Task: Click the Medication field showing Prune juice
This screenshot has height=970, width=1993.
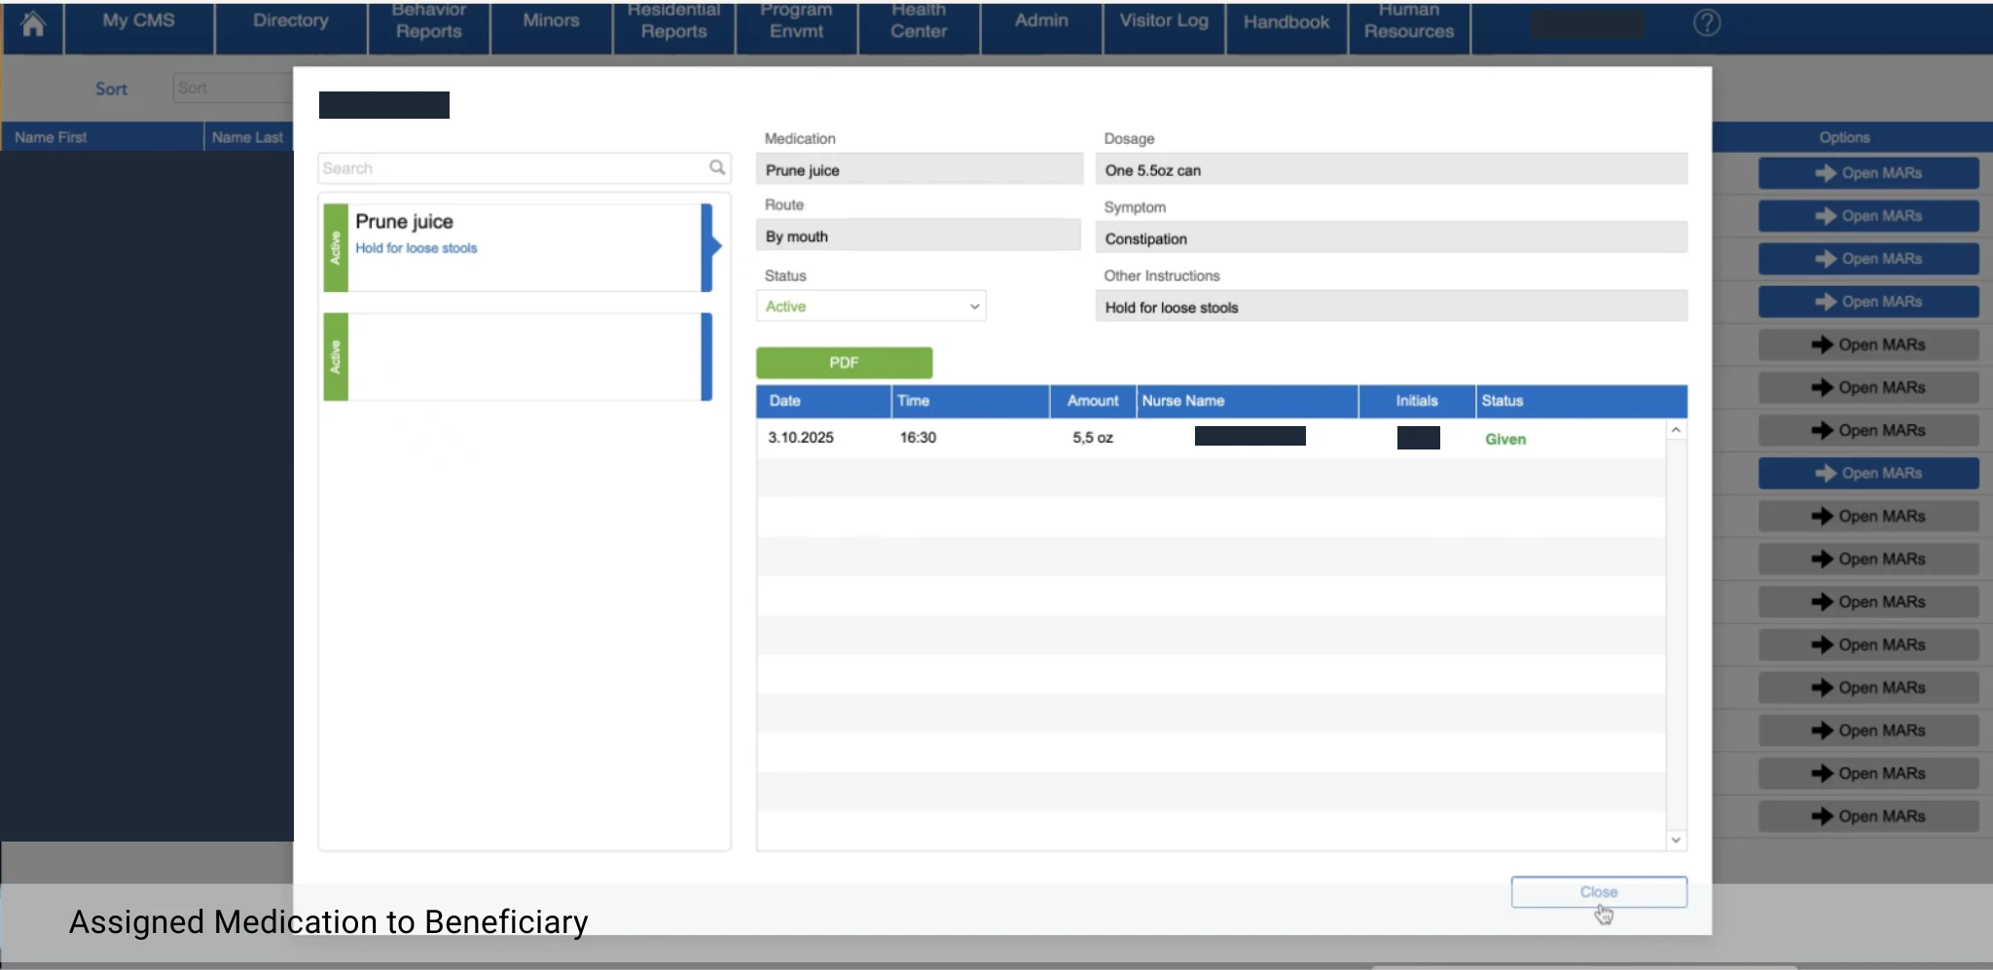Action: tap(919, 170)
